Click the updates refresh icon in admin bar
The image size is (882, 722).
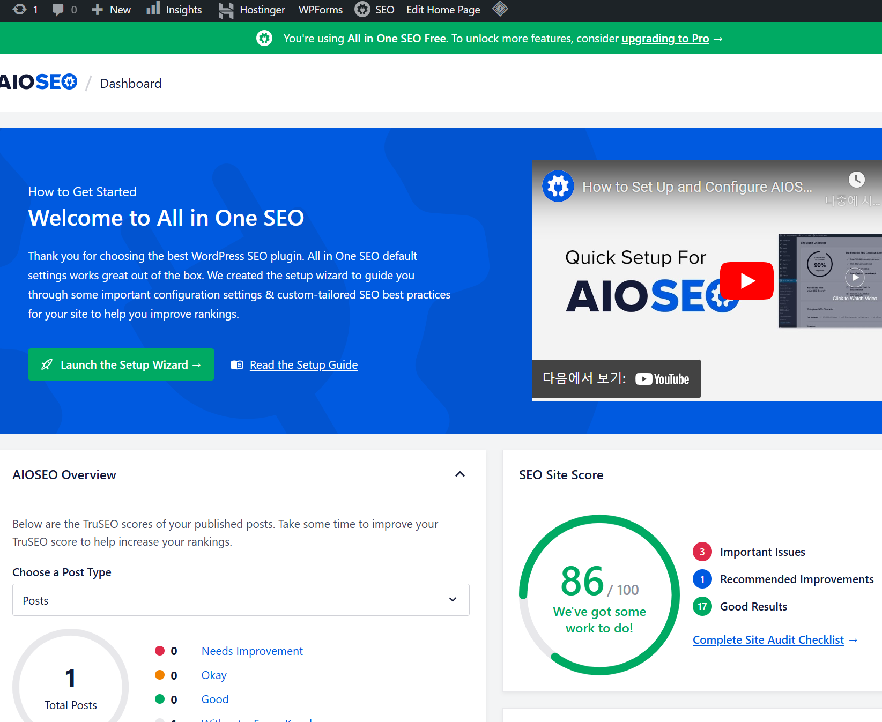coord(20,9)
